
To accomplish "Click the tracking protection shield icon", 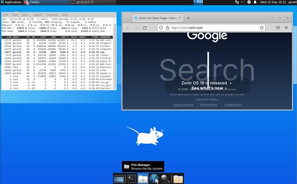I will 161,28.
